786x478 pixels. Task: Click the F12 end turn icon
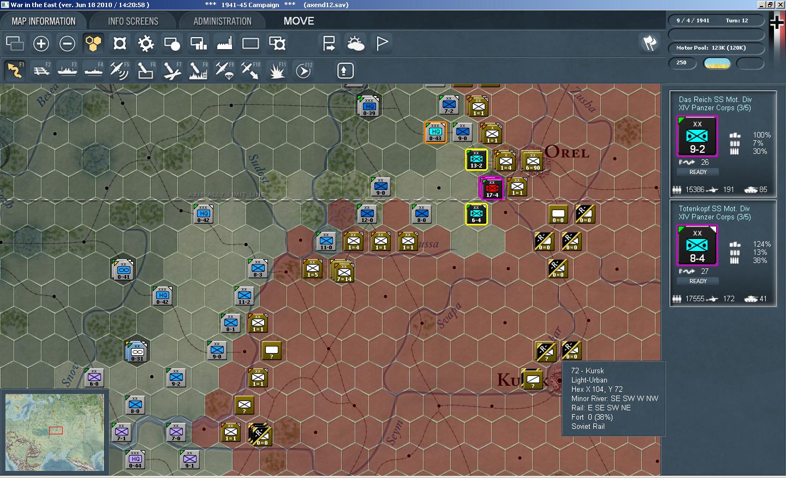(x=303, y=70)
